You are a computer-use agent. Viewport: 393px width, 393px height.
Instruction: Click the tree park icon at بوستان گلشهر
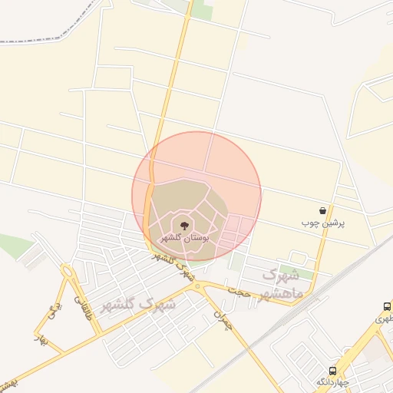[x=184, y=226]
